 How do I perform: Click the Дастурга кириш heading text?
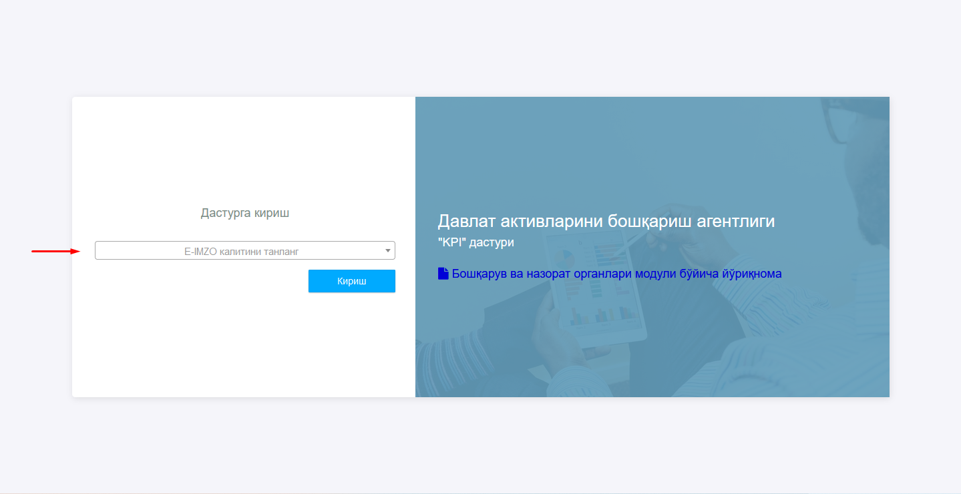click(x=245, y=213)
